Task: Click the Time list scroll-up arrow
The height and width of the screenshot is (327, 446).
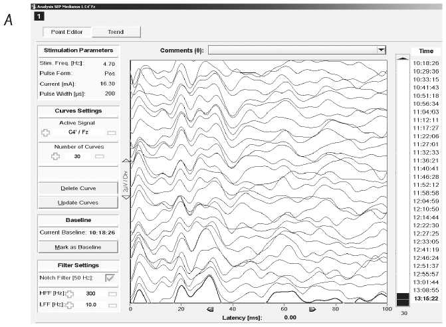Action: [x=403, y=58]
